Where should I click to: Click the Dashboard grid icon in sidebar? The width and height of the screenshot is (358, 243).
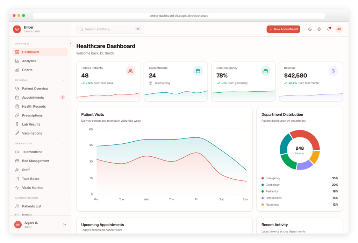(x=17, y=52)
